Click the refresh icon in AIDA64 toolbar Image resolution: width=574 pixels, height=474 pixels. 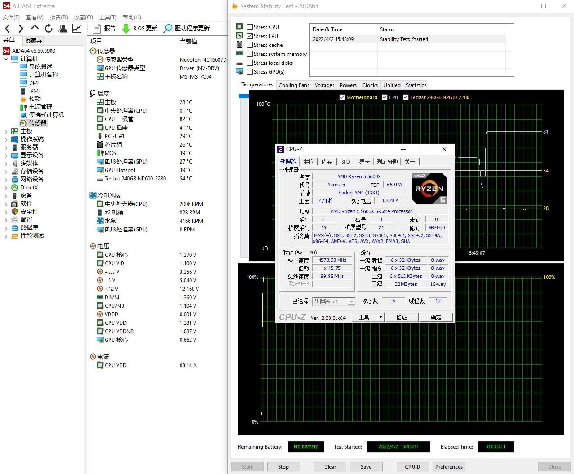[x=49, y=29]
